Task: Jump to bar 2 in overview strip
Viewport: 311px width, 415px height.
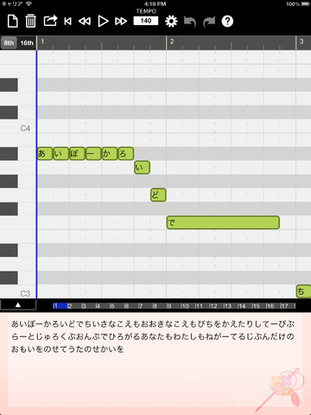Action: (x=74, y=306)
